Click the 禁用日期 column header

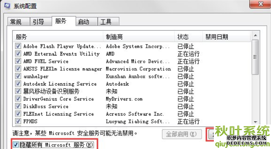227,37
